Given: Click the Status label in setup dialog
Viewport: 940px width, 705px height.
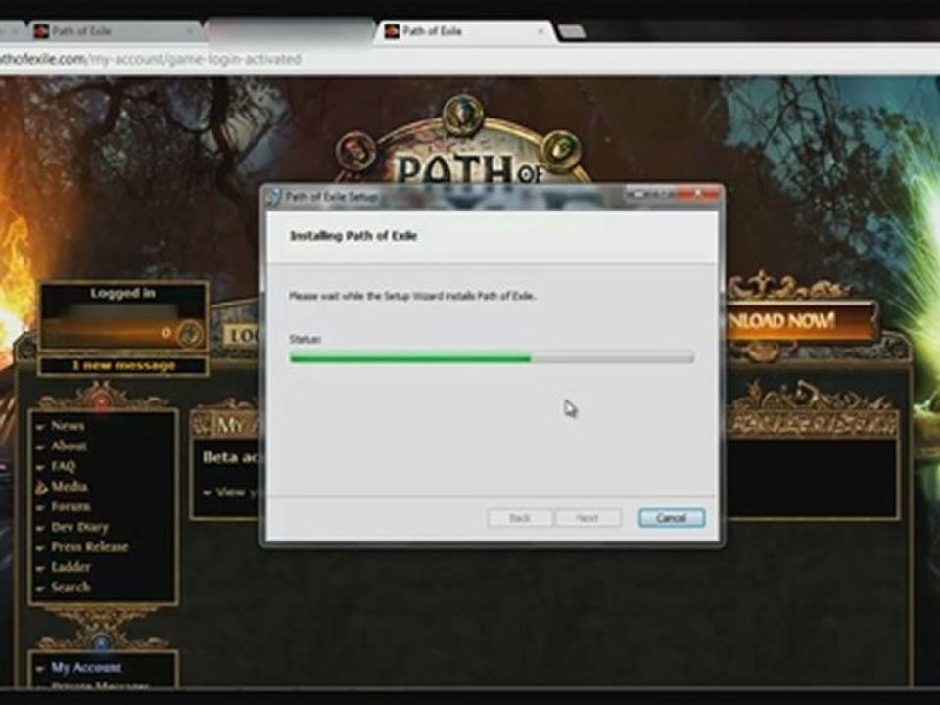Looking at the screenshot, I should pos(305,339).
